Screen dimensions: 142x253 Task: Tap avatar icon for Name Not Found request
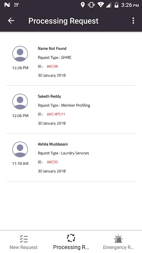20,54
